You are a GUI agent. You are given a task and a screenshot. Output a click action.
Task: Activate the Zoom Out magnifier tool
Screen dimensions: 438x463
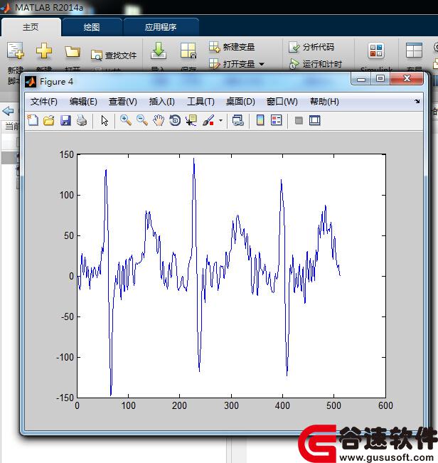point(142,120)
